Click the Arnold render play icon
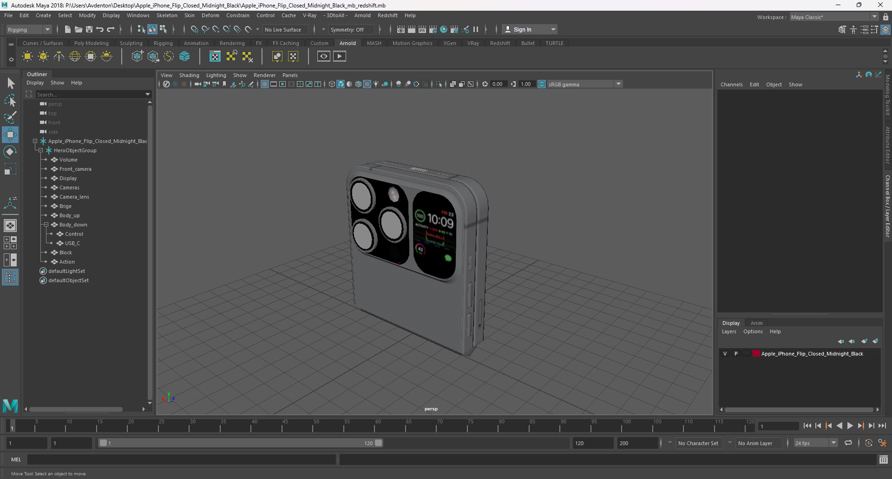The image size is (892, 479). (340, 57)
